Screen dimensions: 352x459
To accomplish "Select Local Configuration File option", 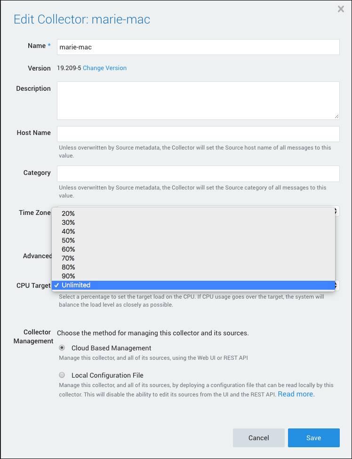I will coord(62,374).
